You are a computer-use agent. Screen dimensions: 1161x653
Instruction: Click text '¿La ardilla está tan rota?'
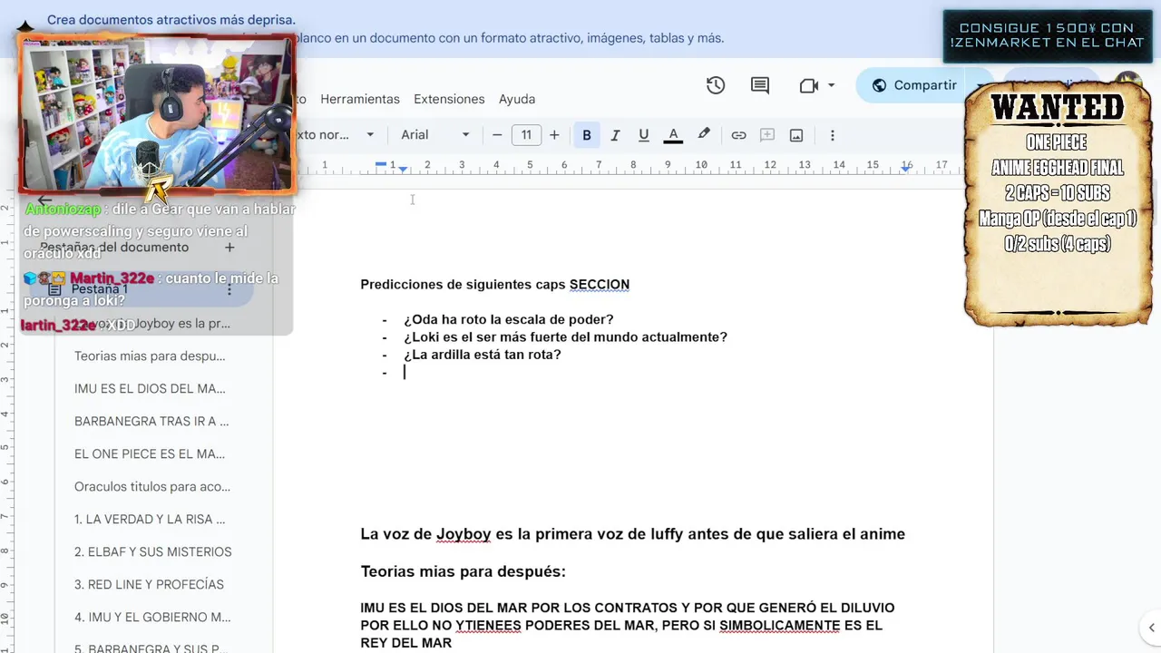coord(483,354)
